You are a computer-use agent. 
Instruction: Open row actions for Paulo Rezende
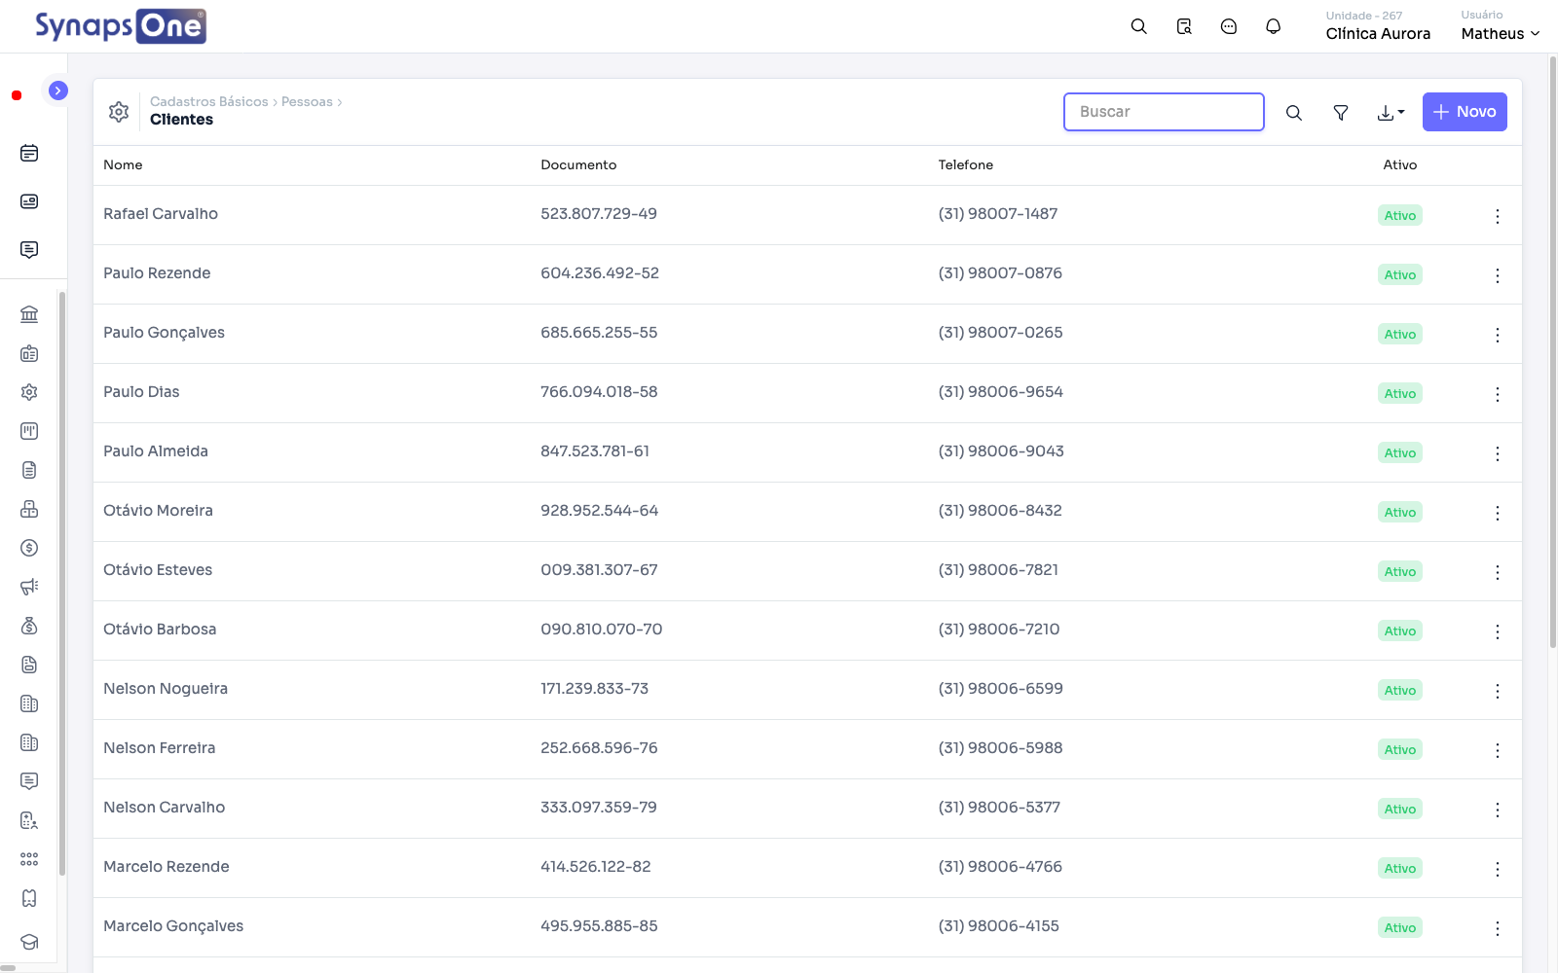click(1498, 275)
